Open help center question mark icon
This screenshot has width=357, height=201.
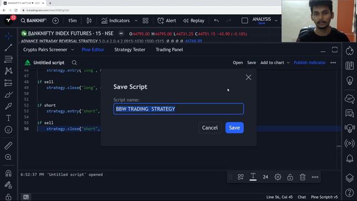click(x=350, y=193)
